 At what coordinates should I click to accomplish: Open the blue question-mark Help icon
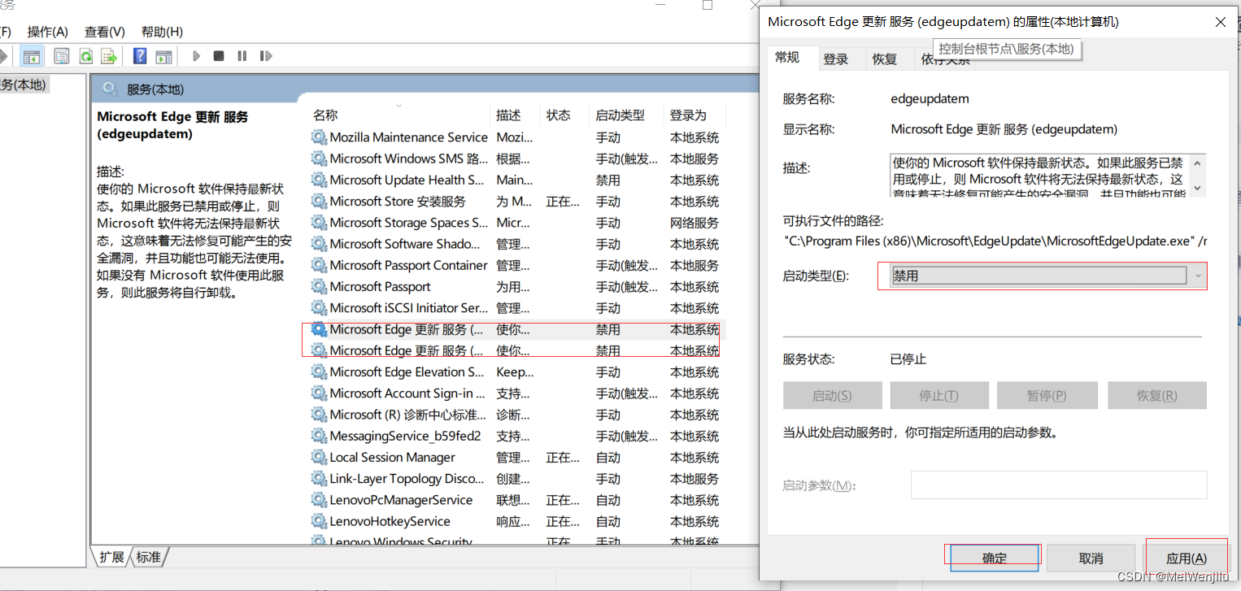click(x=140, y=56)
